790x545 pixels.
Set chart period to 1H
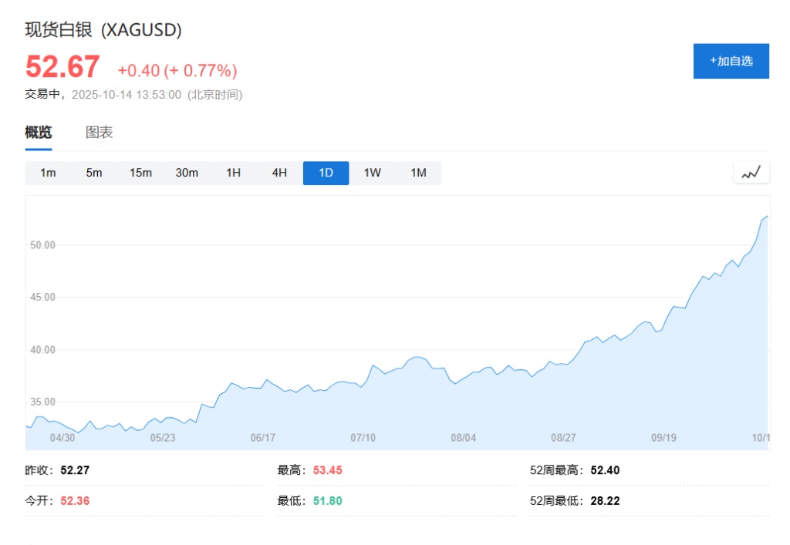click(233, 173)
